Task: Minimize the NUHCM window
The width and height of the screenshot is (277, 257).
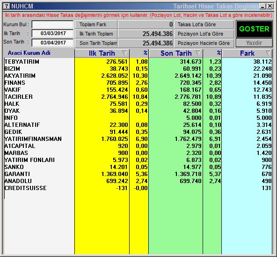Action: click(x=262, y=7)
